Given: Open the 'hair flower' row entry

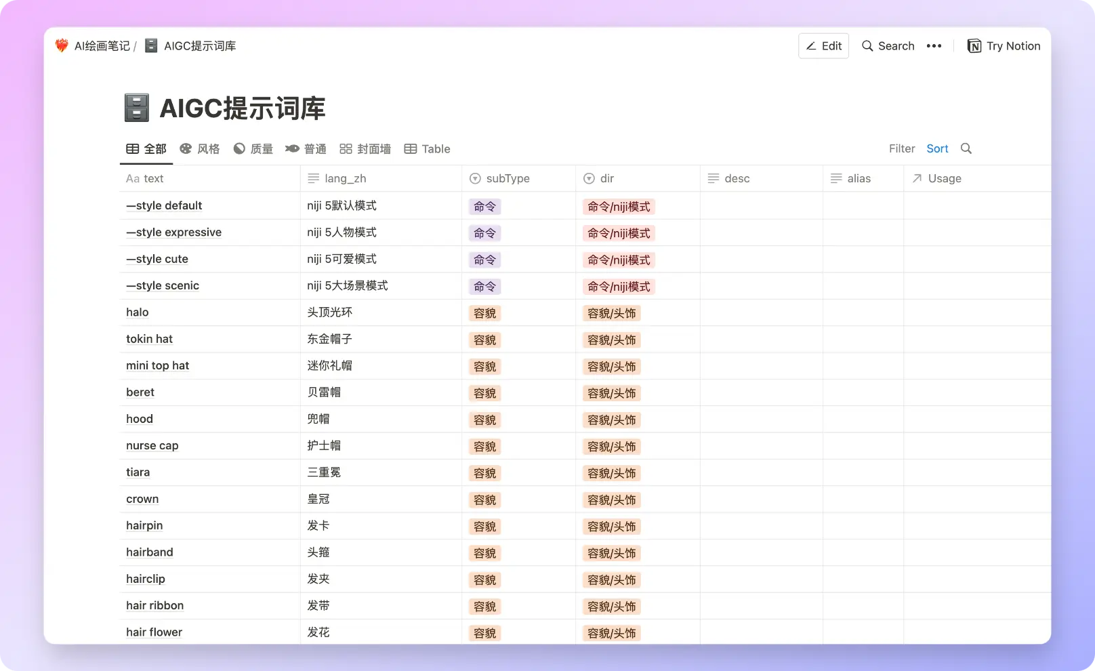Looking at the screenshot, I should (x=154, y=632).
